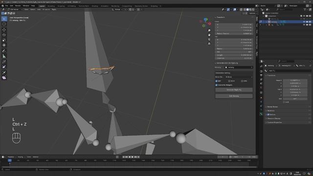
Task: Open the Edit menu
Action: pyautogui.click(x=12, y=6)
